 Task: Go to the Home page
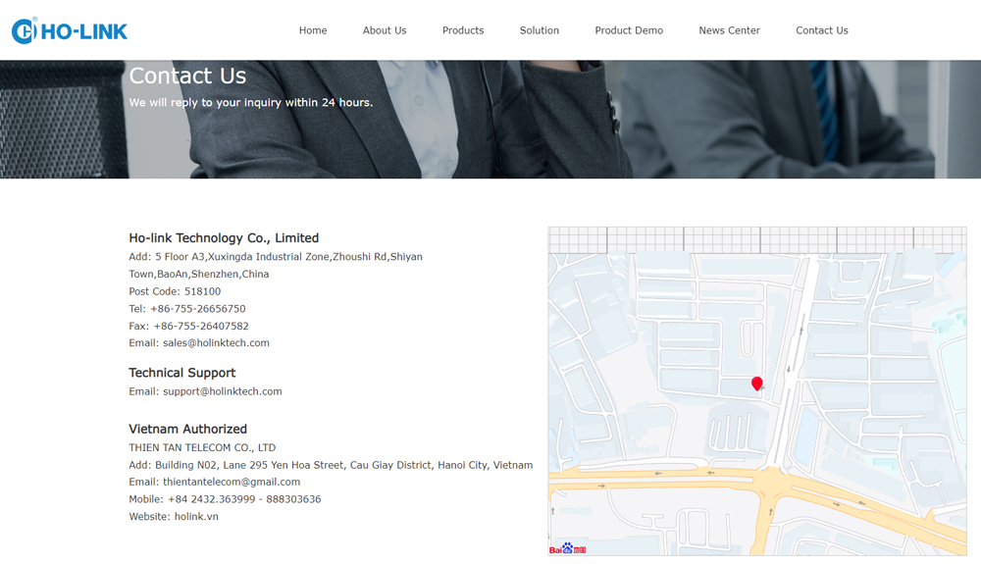click(313, 30)
